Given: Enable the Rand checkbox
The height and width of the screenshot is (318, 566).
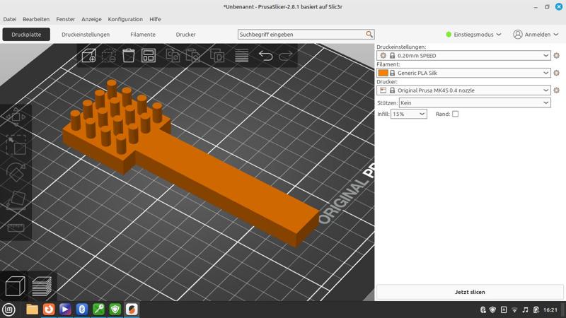Looking at the screenshot, I should (455, 114).
